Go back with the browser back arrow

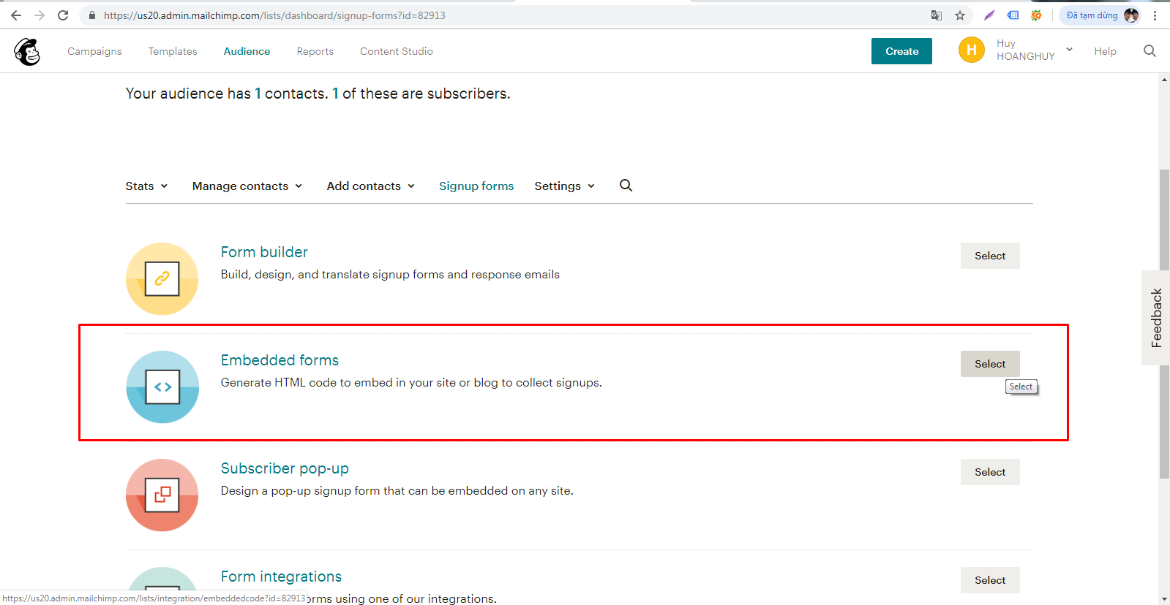point(16,15)
